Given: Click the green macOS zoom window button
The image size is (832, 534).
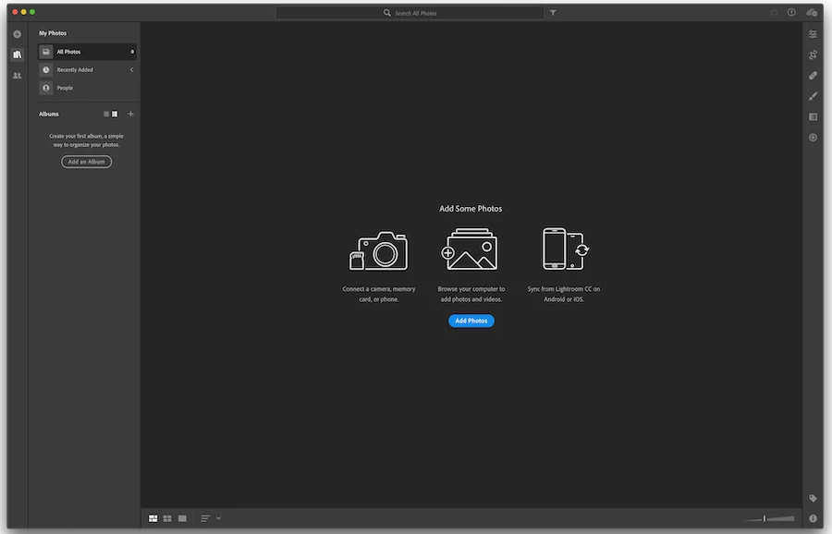Looking at the screenshot, I should pyautogui.click(x=32, y=12).
